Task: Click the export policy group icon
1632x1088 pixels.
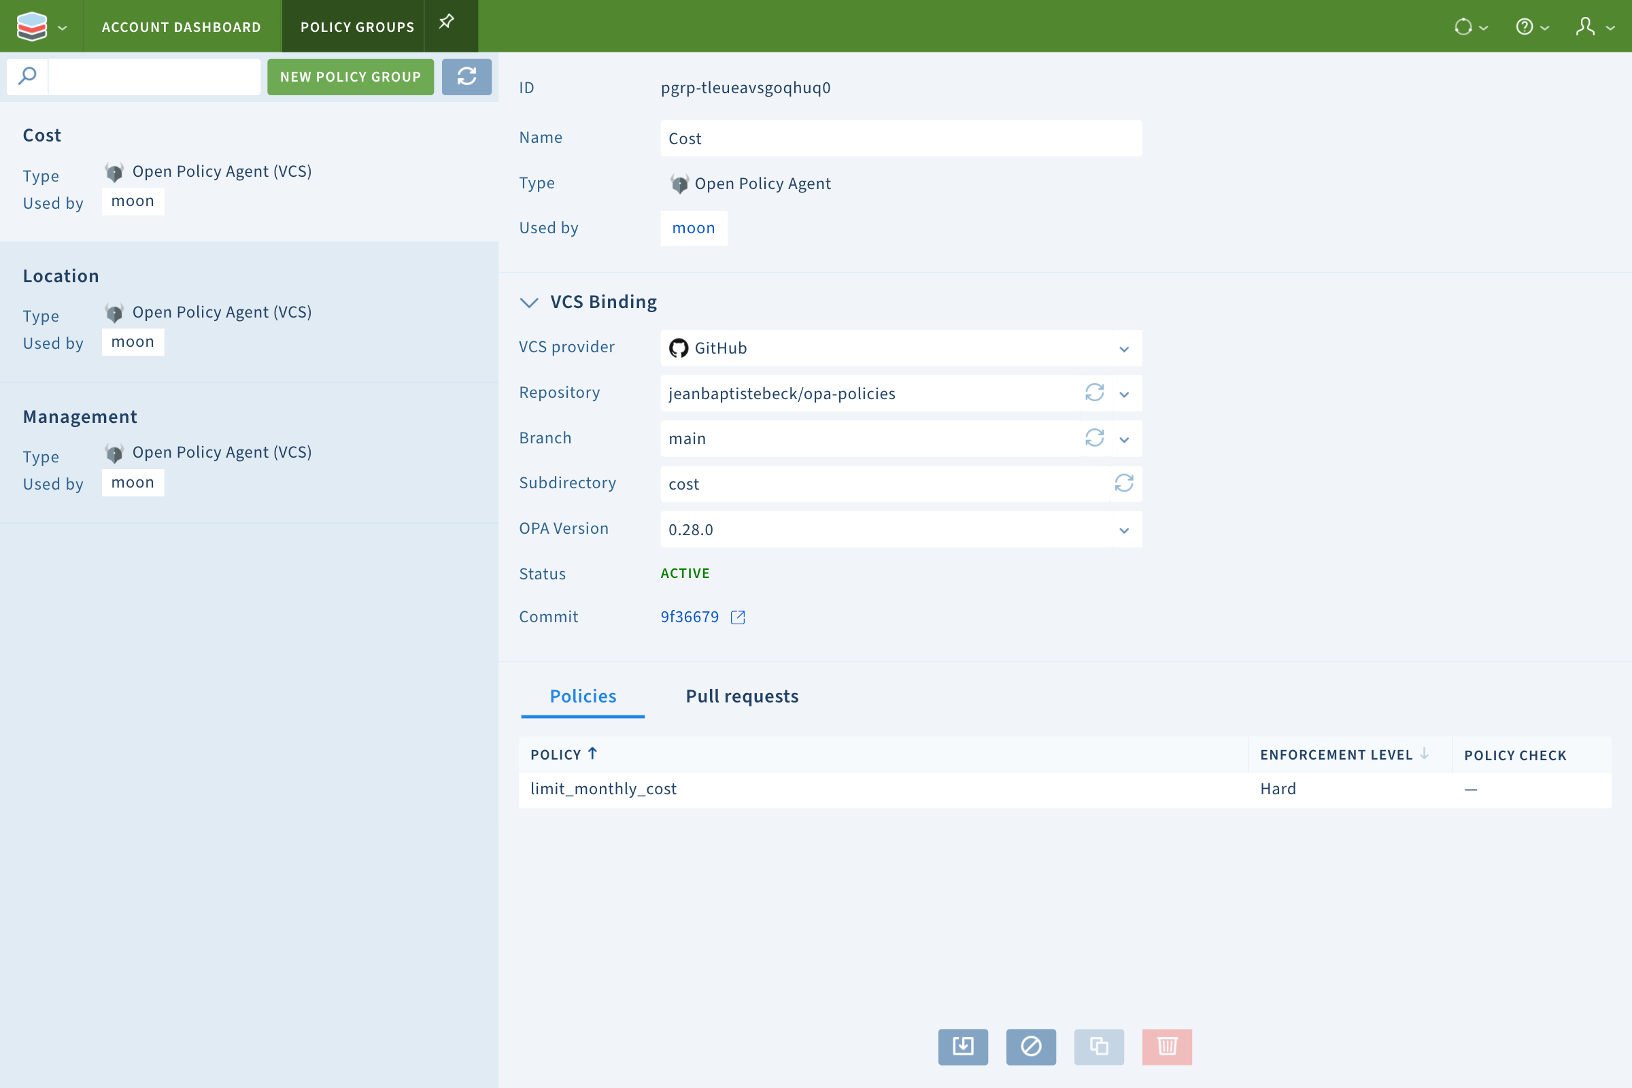Action: coord(963,1048)
